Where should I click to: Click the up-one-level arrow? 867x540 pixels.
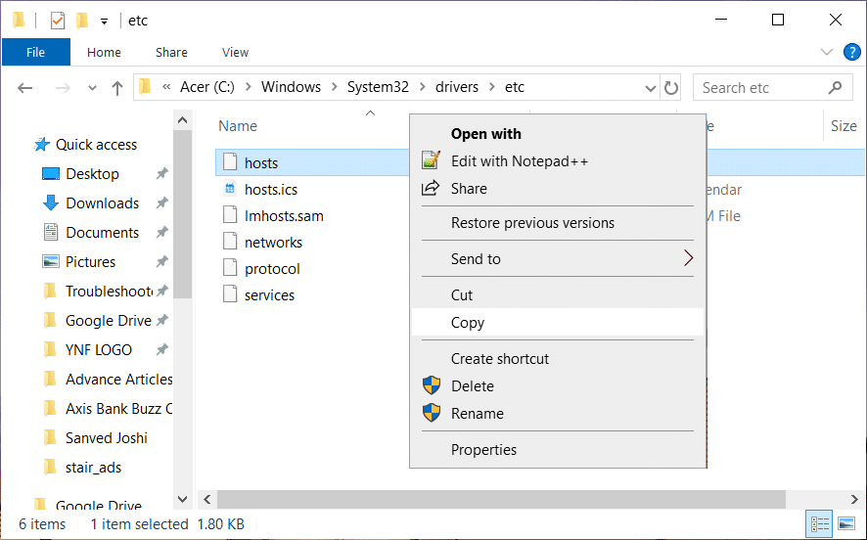117,88
